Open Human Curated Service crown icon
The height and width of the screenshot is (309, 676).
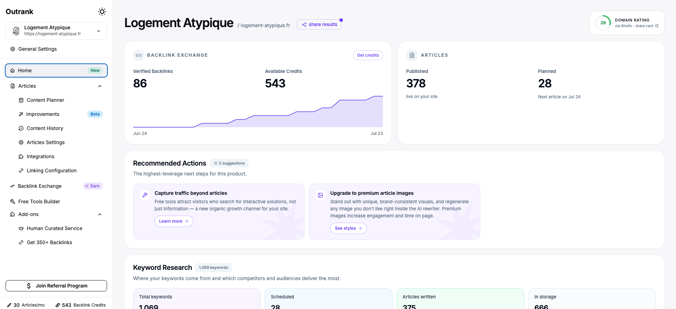[21, 228]
